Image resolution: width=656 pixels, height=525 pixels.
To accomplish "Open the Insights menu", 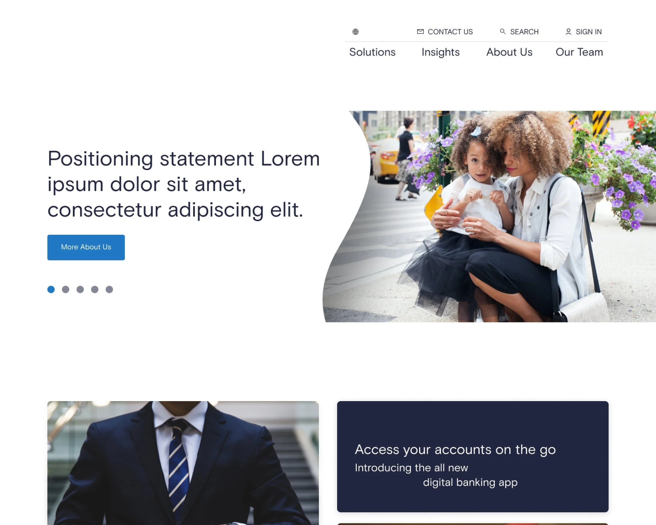I will point(441,52).
